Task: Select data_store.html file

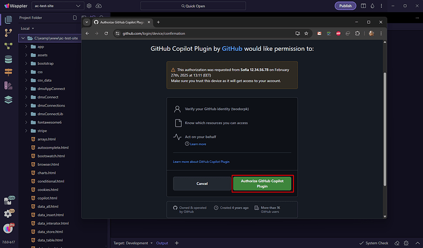Action: (50, 232)
